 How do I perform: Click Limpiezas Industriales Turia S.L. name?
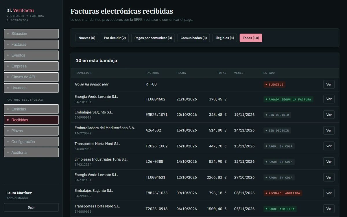[101, 159]
